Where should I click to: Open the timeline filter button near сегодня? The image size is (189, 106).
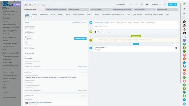[175, 44]
